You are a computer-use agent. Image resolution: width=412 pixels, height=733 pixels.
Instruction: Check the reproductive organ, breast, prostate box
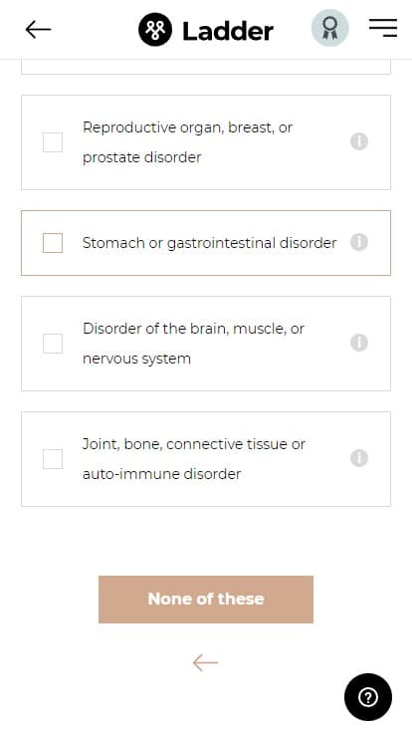[53, 142]
